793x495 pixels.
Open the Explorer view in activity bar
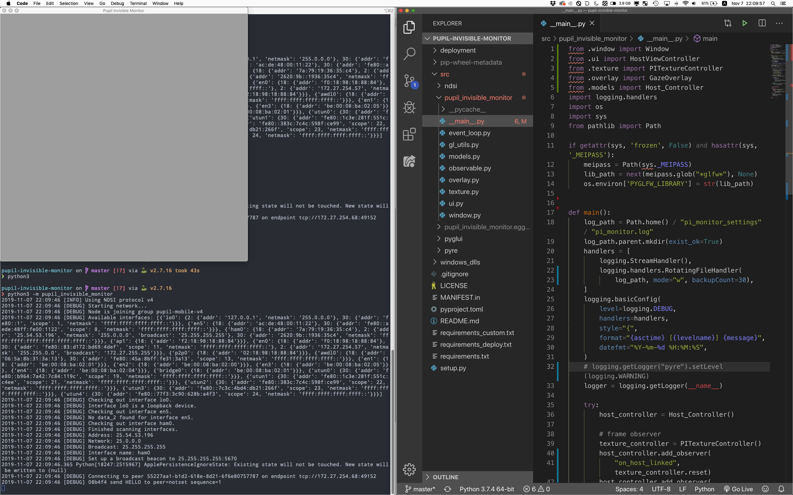coord(409,27)
